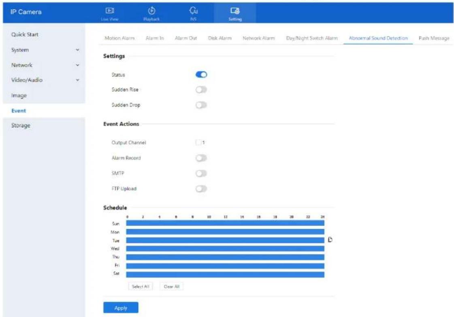The image size is (454, 317).
Task: Click the Event Actions section heading
Action: pyautogui.click(x=121, y=124)
